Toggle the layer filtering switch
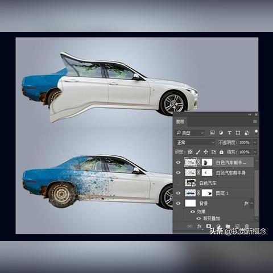 click(256, 131)
